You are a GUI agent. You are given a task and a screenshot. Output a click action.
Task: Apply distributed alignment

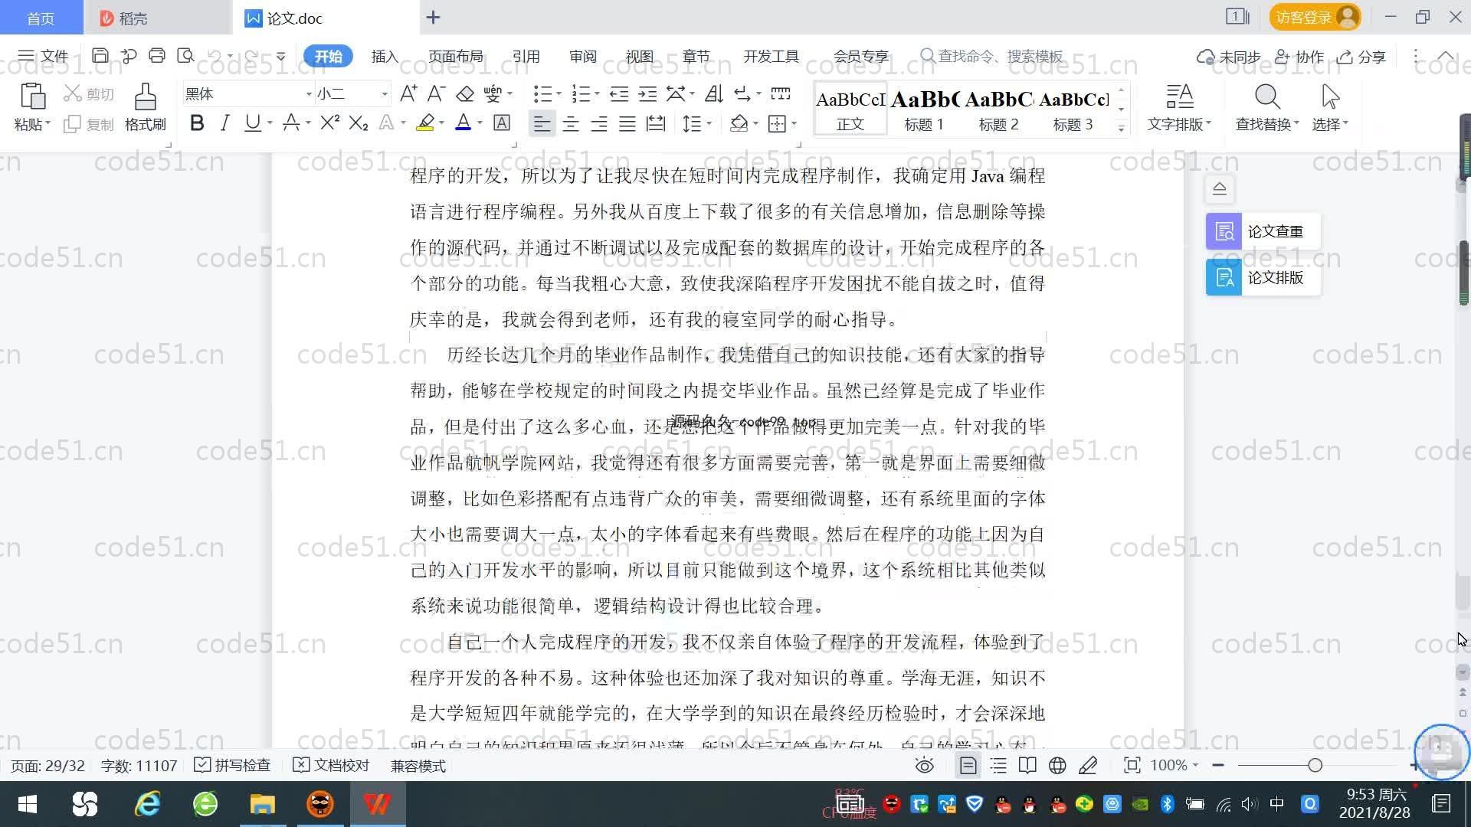(x=655, y=123)
